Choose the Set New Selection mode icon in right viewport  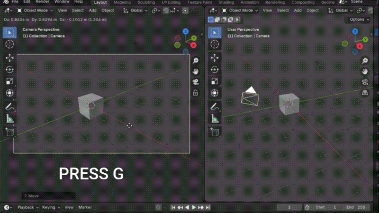pos(211,19)
